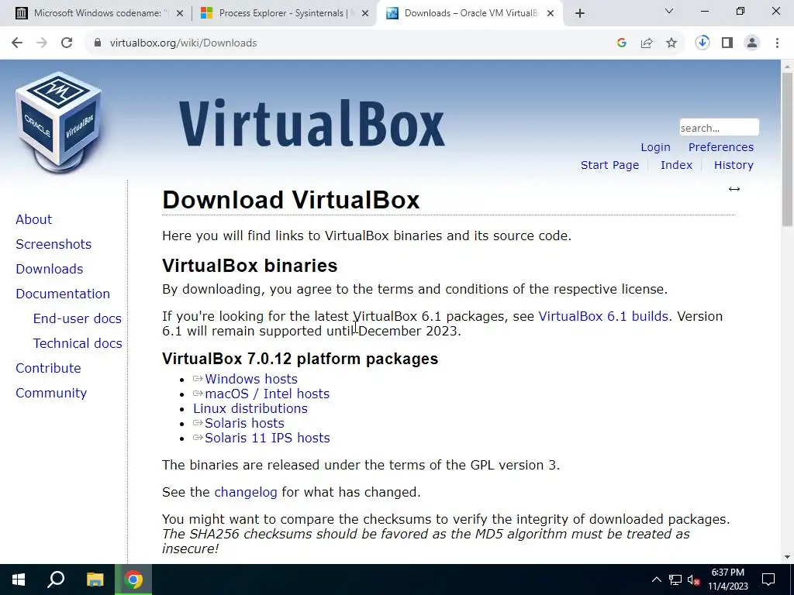Open the Chrome profile avatar
The width and height of the screenshot is (794, 595).
point(752,43)
